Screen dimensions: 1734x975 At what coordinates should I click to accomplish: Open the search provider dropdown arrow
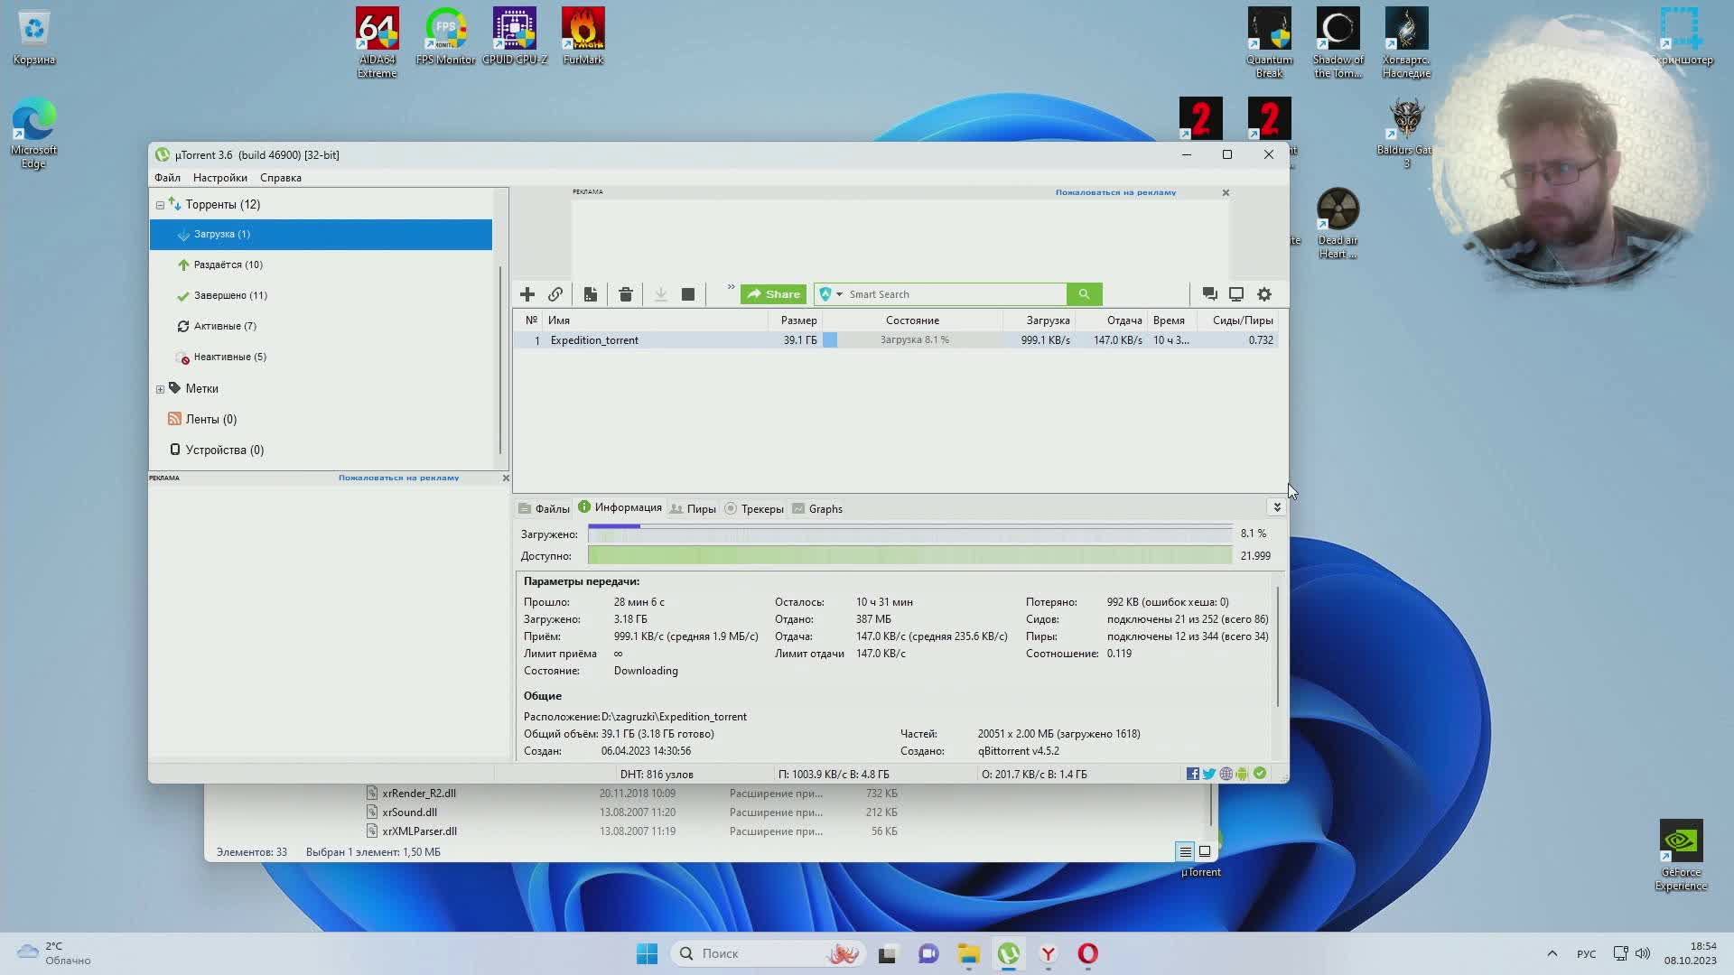(x=839, y=294)
